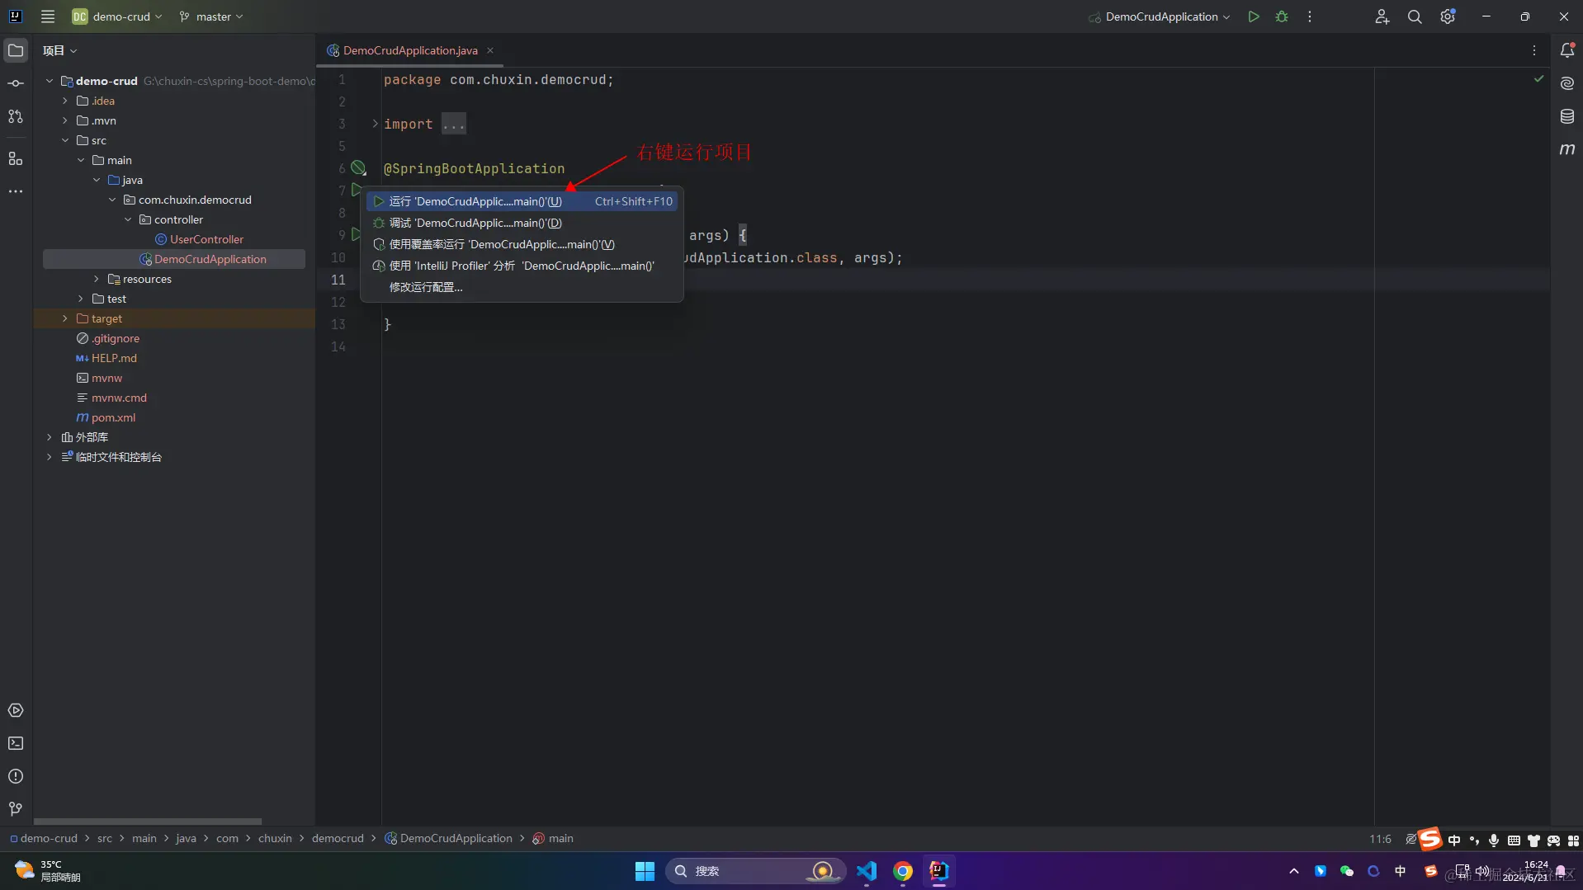This screenshot has height=890, width=1583.
Task: Open the Notifications panel
Action: [1567, 50]
